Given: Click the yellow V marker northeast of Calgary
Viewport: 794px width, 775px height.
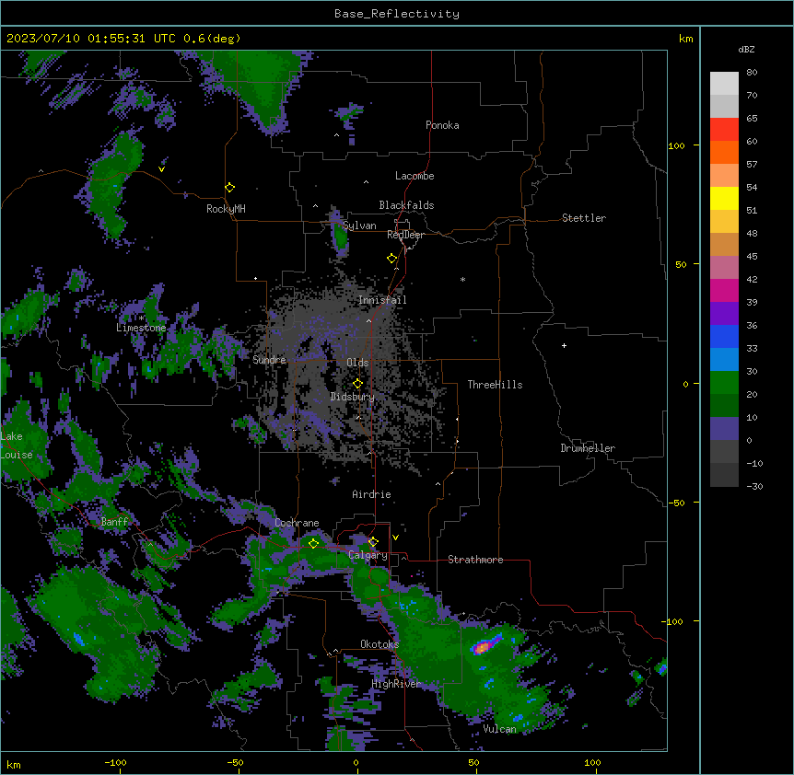Looking at the screenshot, I should coord(395,538).
